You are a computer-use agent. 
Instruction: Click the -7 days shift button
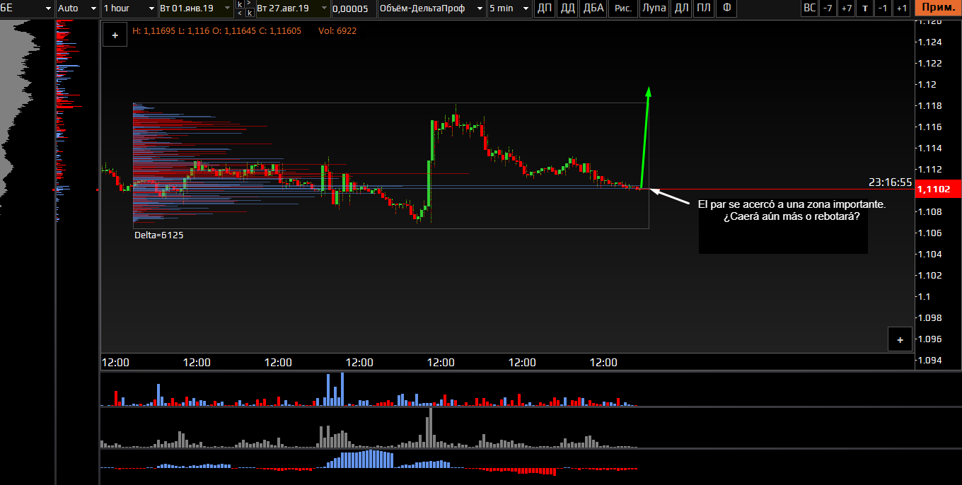[828, 8]
